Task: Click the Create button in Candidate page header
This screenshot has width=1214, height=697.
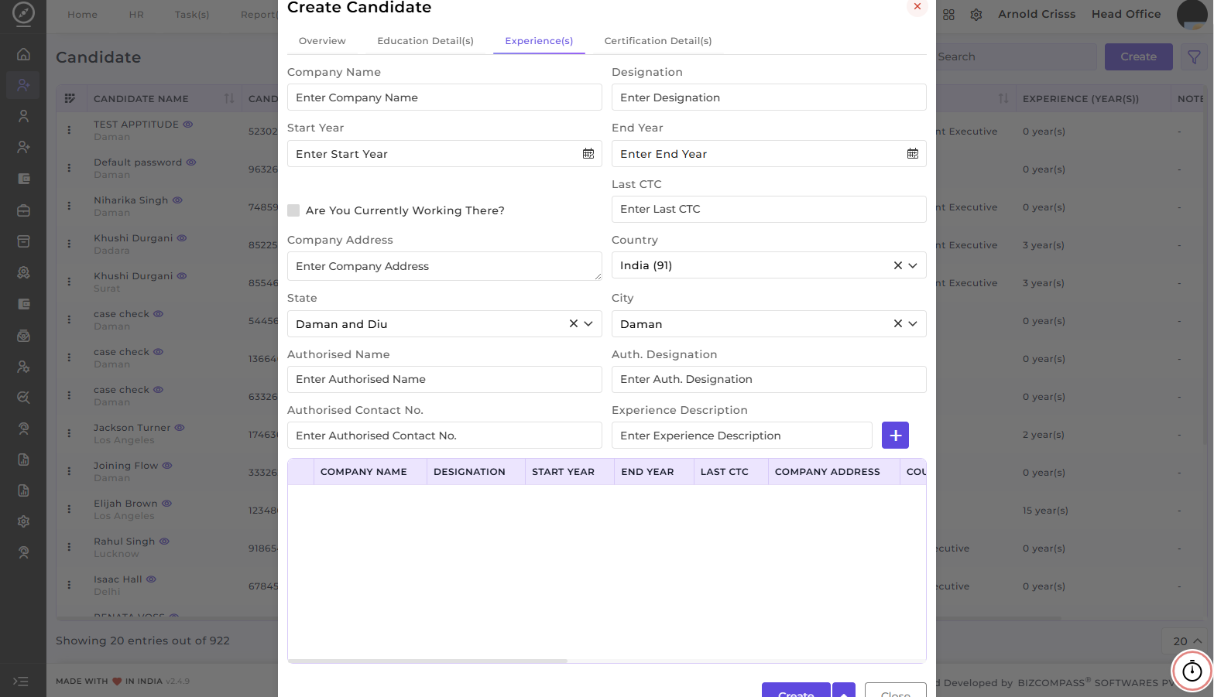Action: point(1138,57)
